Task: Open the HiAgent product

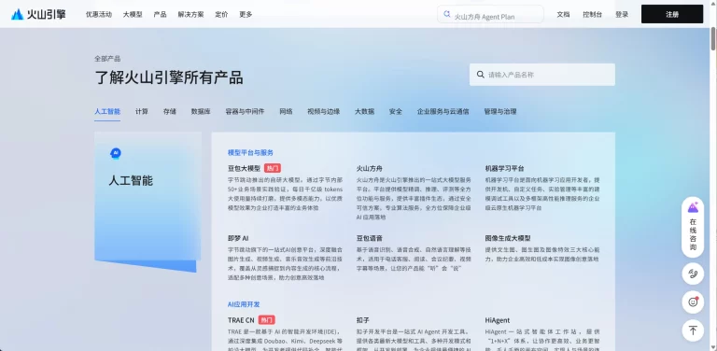Action: [498, 320]
